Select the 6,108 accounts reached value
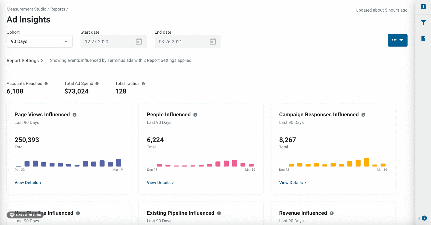The image size is (431, 225). tap(15, 92)
